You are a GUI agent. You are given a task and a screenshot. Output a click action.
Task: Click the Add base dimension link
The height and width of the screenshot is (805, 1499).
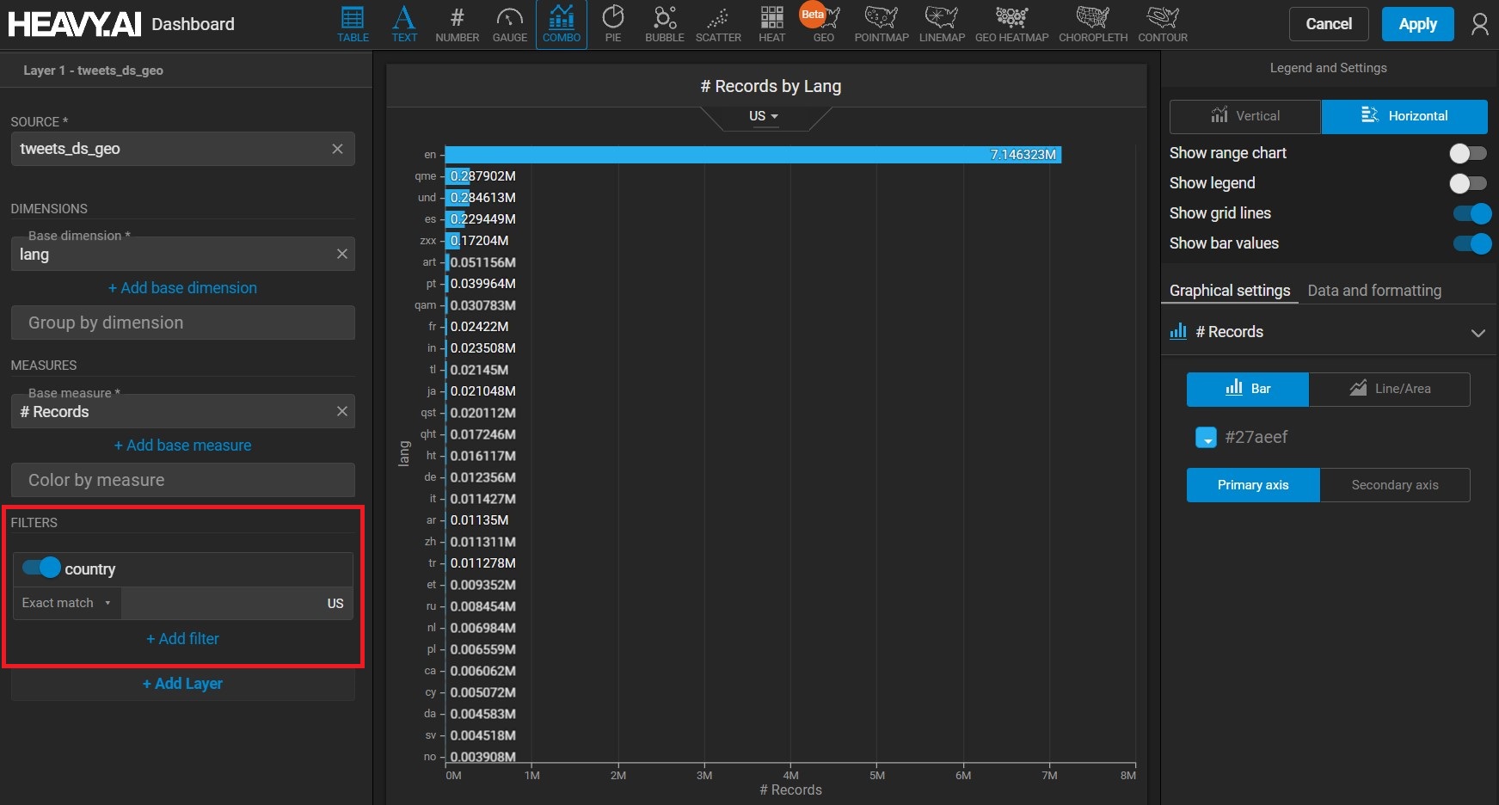pos(182,288)
